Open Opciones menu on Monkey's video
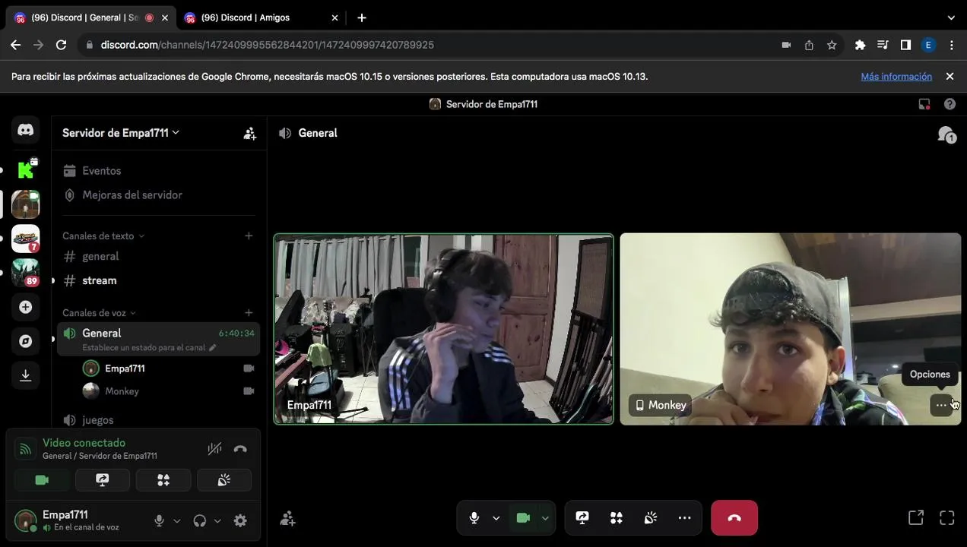967x547 pixels. 941,405
